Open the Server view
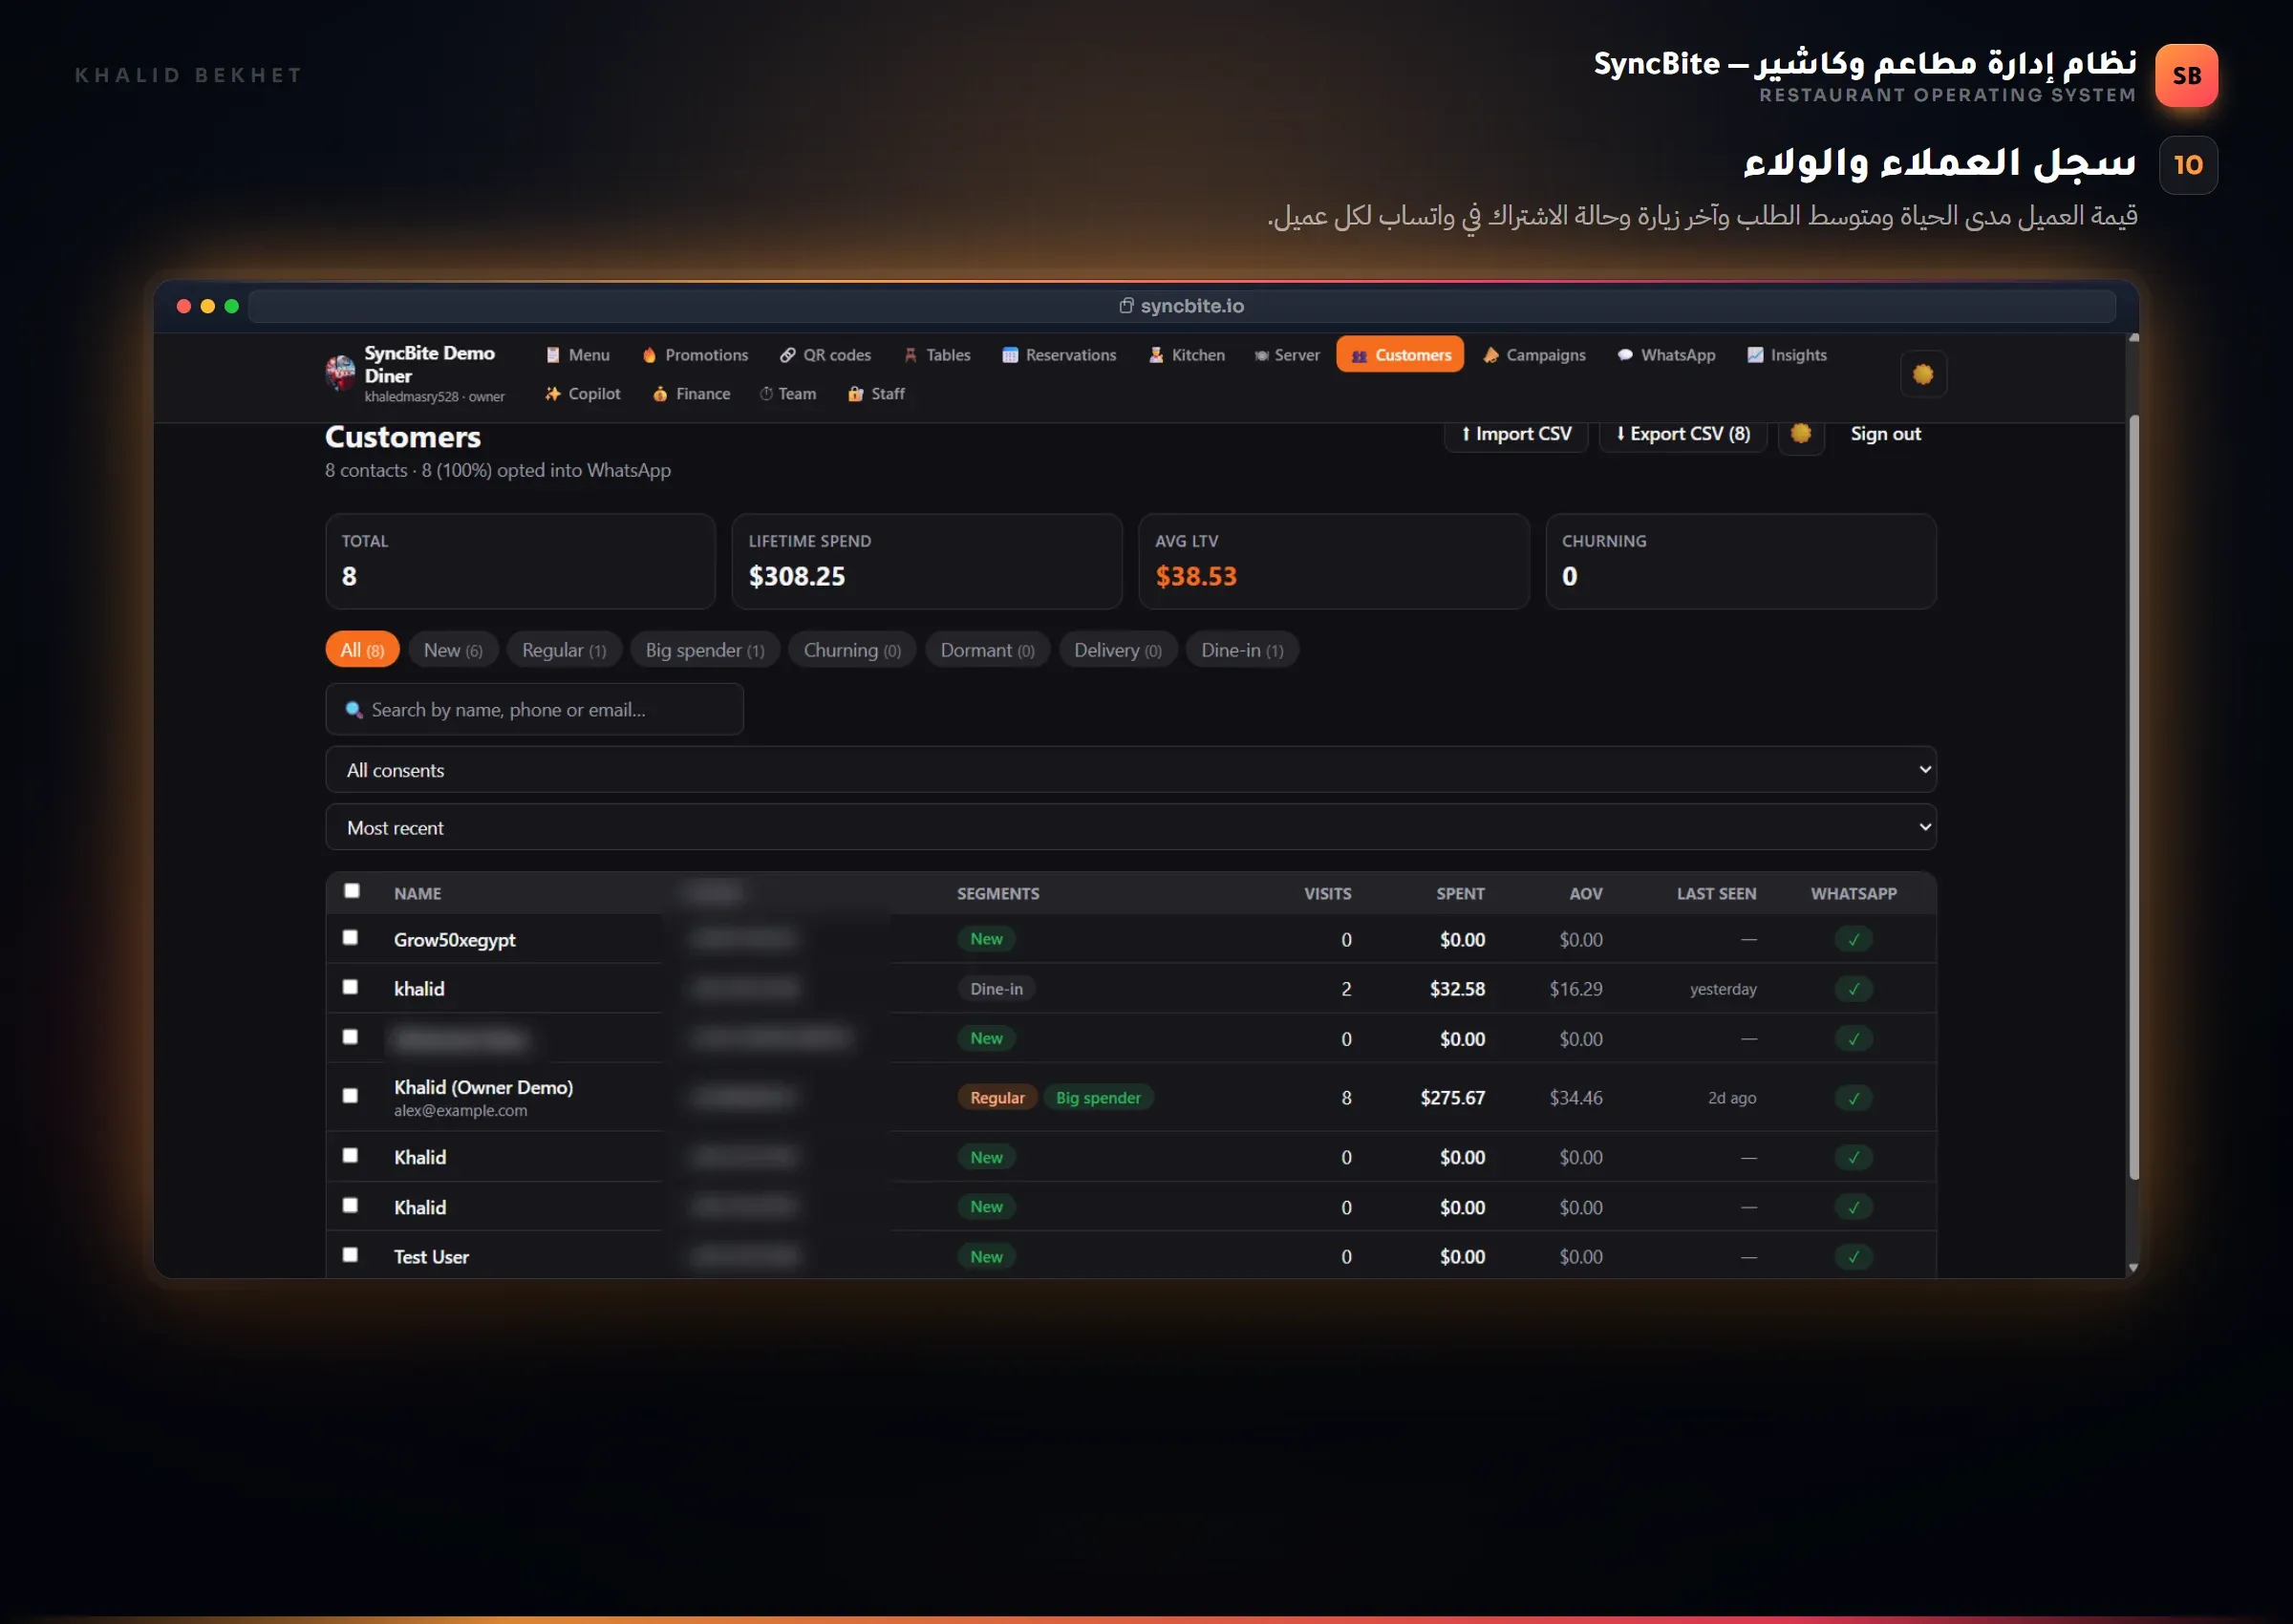This screenshot has width=2293, height=1624. pyautogui.click(x=1287, y=355)
